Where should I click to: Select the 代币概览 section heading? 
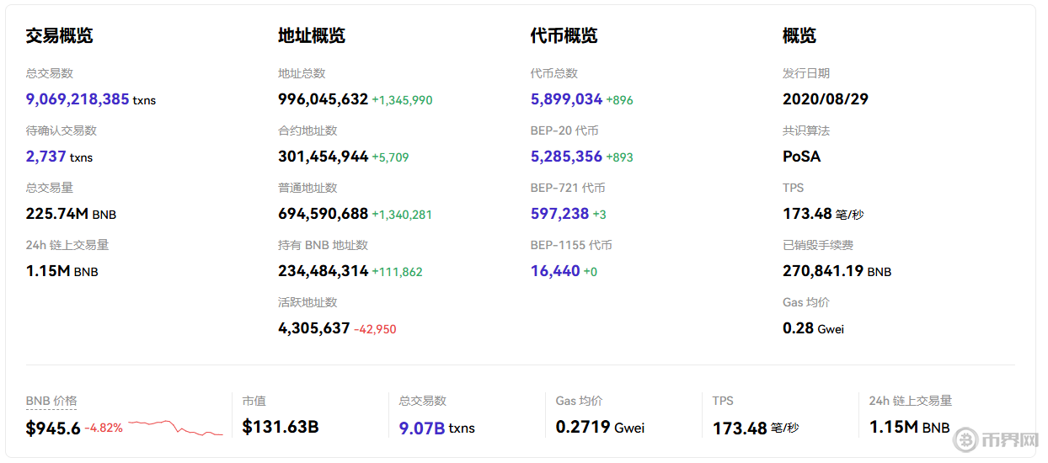click(564, 36)
